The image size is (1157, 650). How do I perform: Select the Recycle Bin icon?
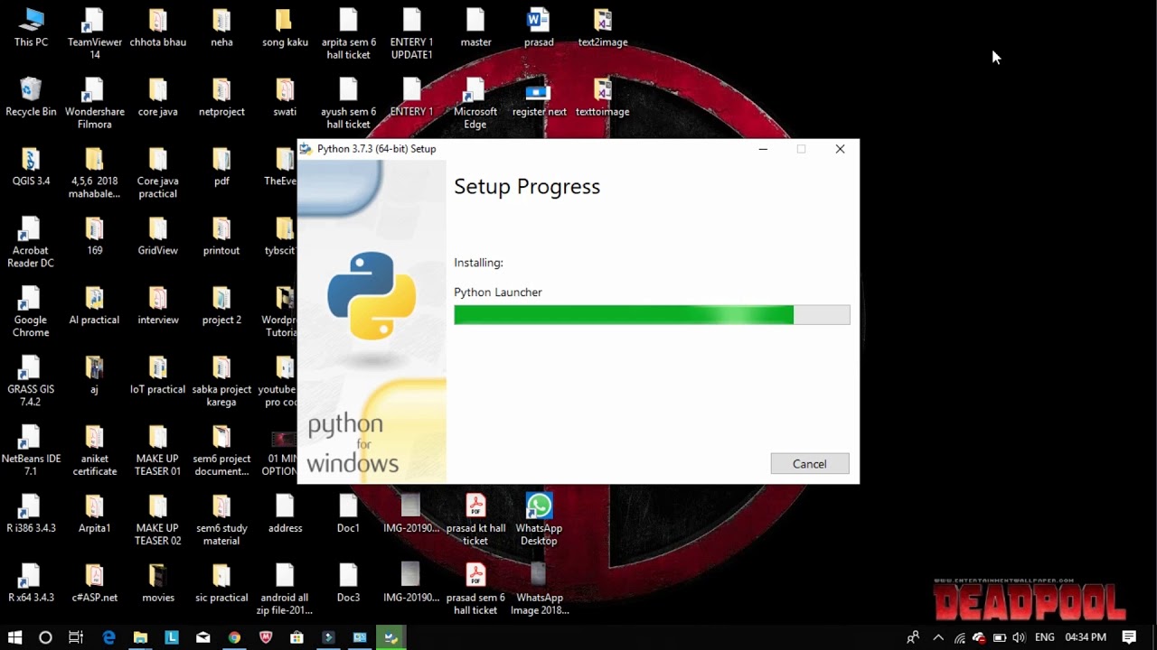point(31,97)
